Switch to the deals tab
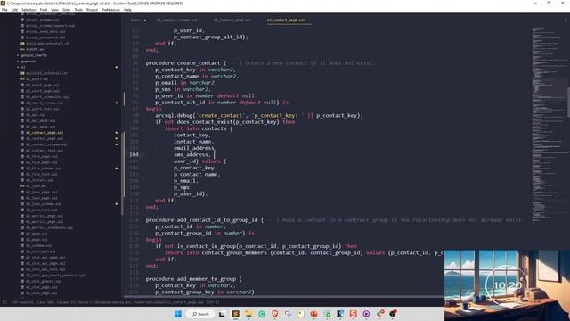 pyautogui.click(x=135, y=20)
